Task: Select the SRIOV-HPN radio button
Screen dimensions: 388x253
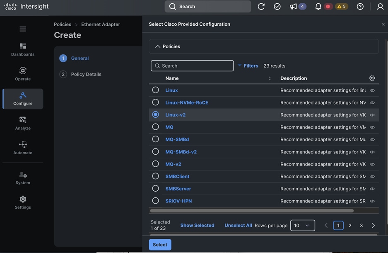Action: pyautogui.click(x=155, y=200)
